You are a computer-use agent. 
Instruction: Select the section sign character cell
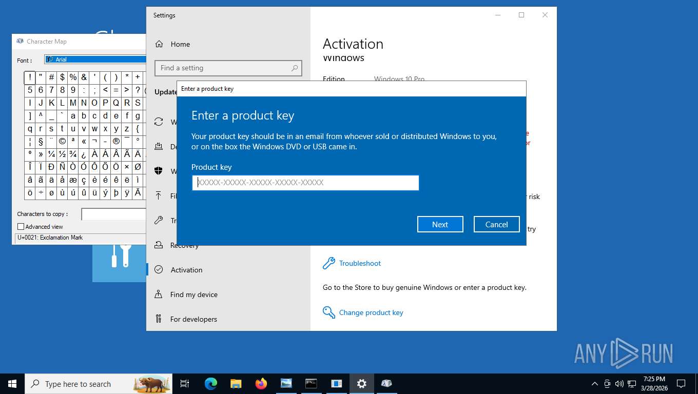(41, 142)
